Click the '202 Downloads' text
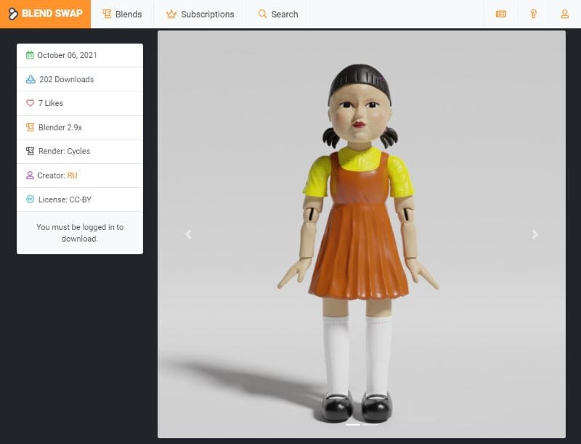 click(67, 79)
